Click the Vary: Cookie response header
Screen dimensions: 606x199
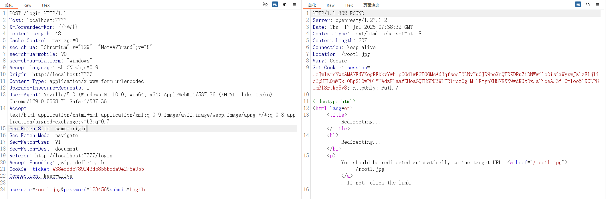coord(330,61)
